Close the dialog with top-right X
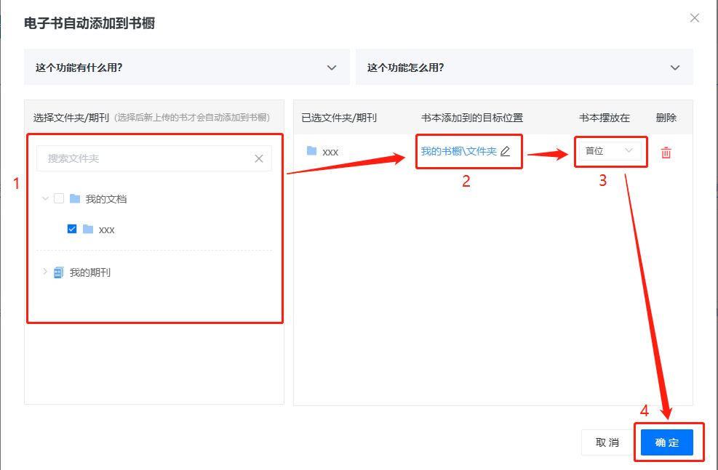This screenshot has height=470, width=718. pos(695,18)
